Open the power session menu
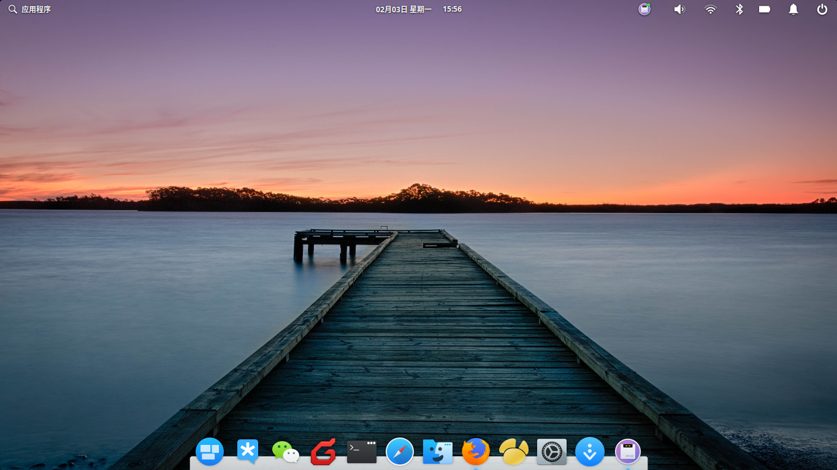837x470 pixels. pos(822,9)
